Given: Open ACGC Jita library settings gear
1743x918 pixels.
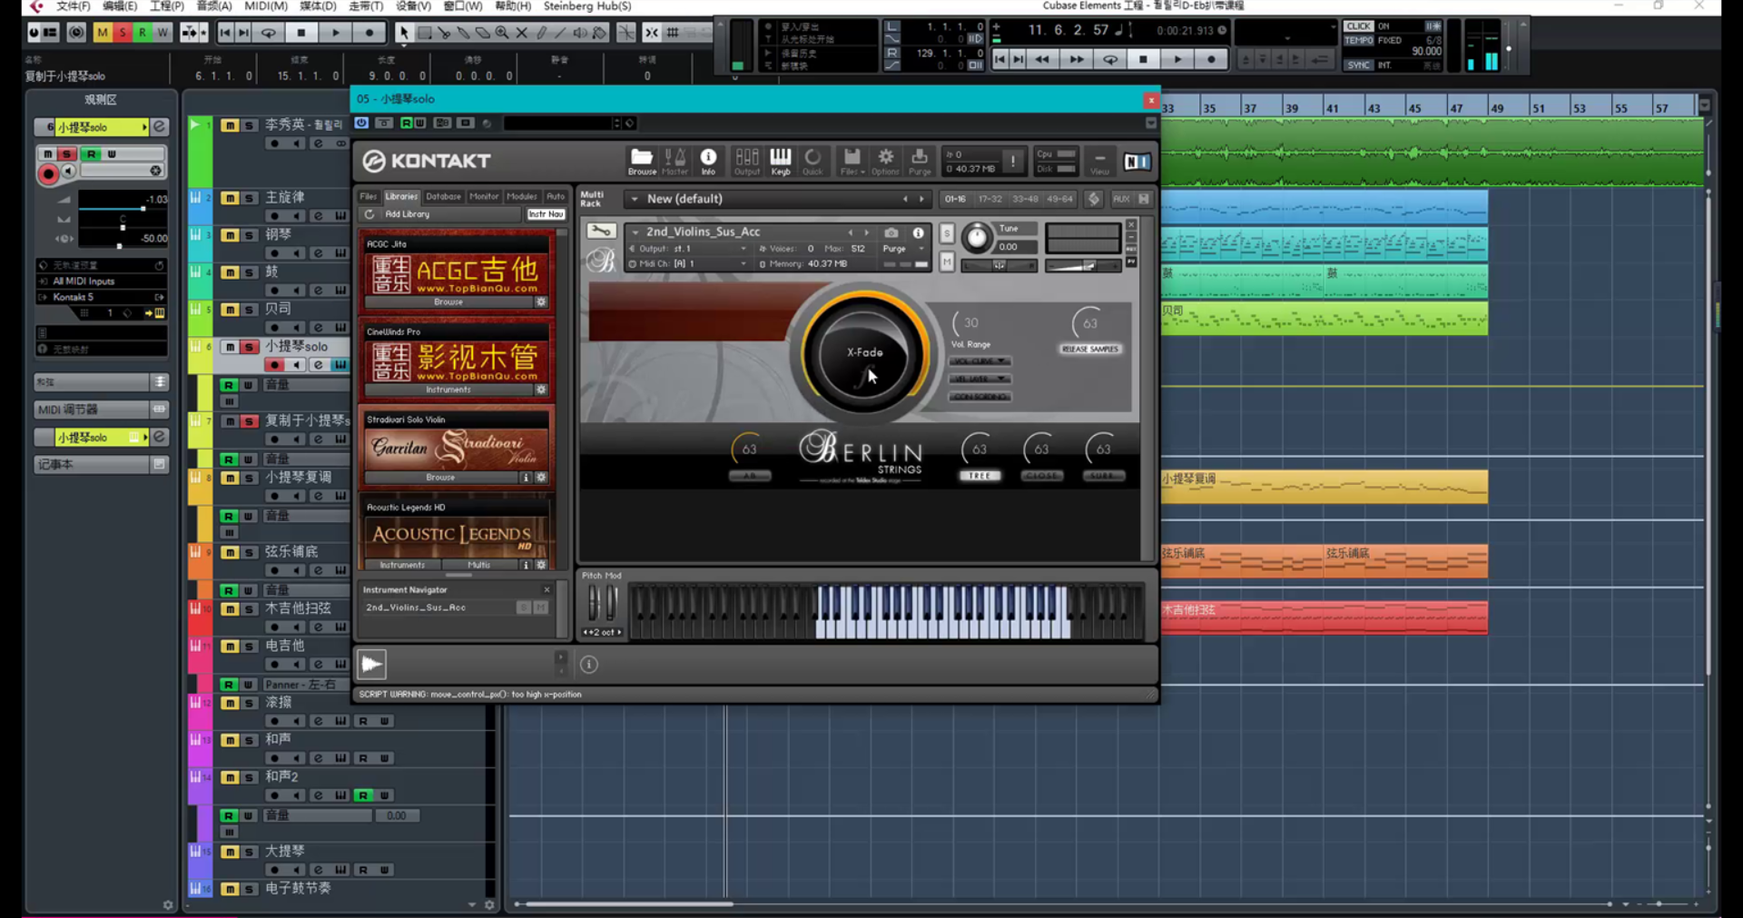Looking at the screenshot, I should click(x=541, y=301).
